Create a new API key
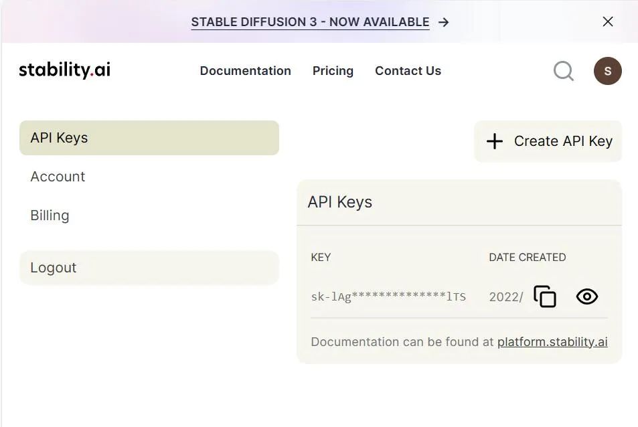Screen dimensions: 638x427 [548, 141]
